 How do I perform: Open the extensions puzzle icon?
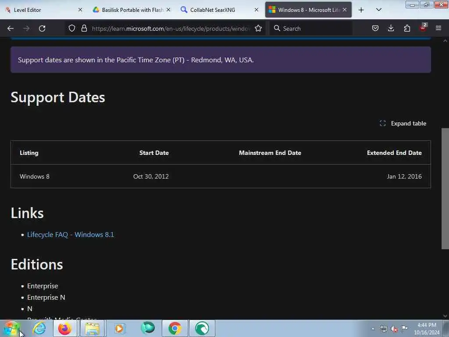(407, 29)
